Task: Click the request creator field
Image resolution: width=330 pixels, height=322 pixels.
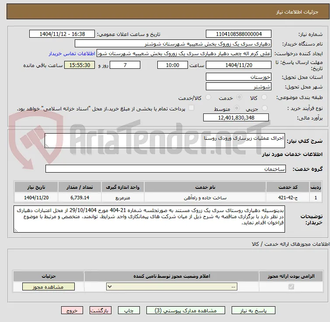Action: coord(184,53)
